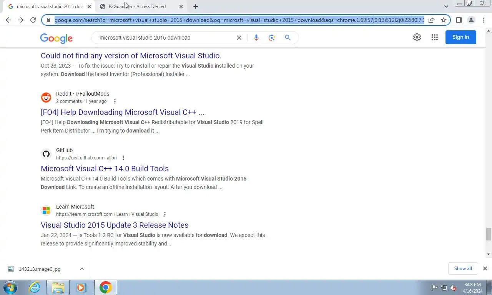The image size is (492, 295).
Task: Launch Internet Explorer from taskbar
Action: click(x=35, y=287)
